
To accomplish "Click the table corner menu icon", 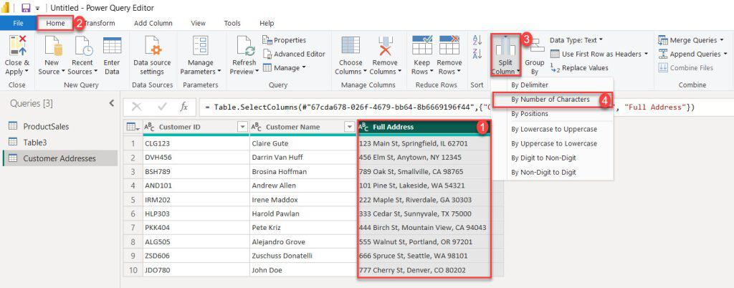I will tap(133, 127).
